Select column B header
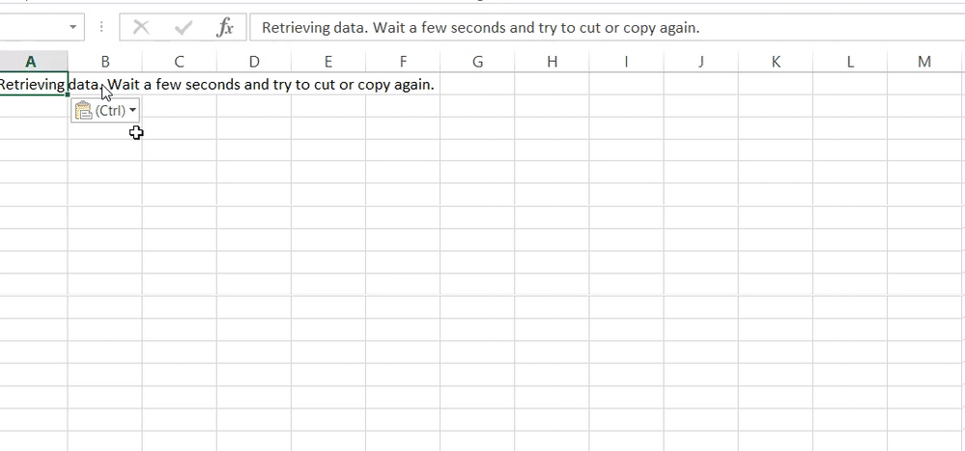 coord(105,62)
